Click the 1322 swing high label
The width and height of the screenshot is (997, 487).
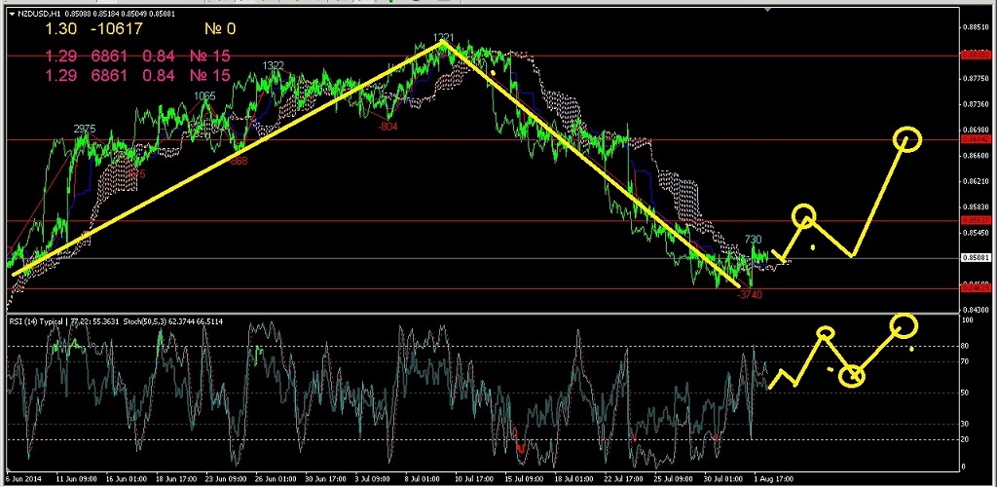[273, 66]
